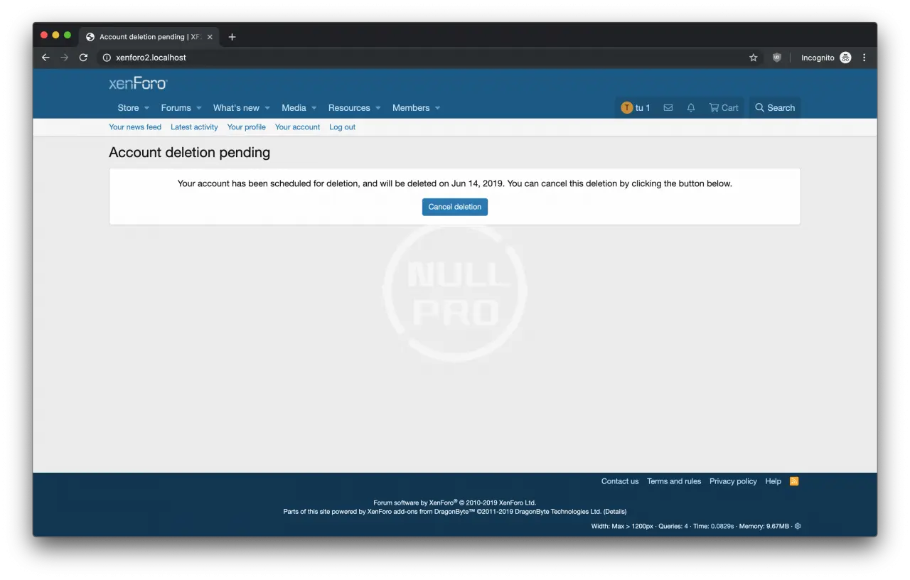Reload the page
910x580 pixels.
tap(83, 58)
